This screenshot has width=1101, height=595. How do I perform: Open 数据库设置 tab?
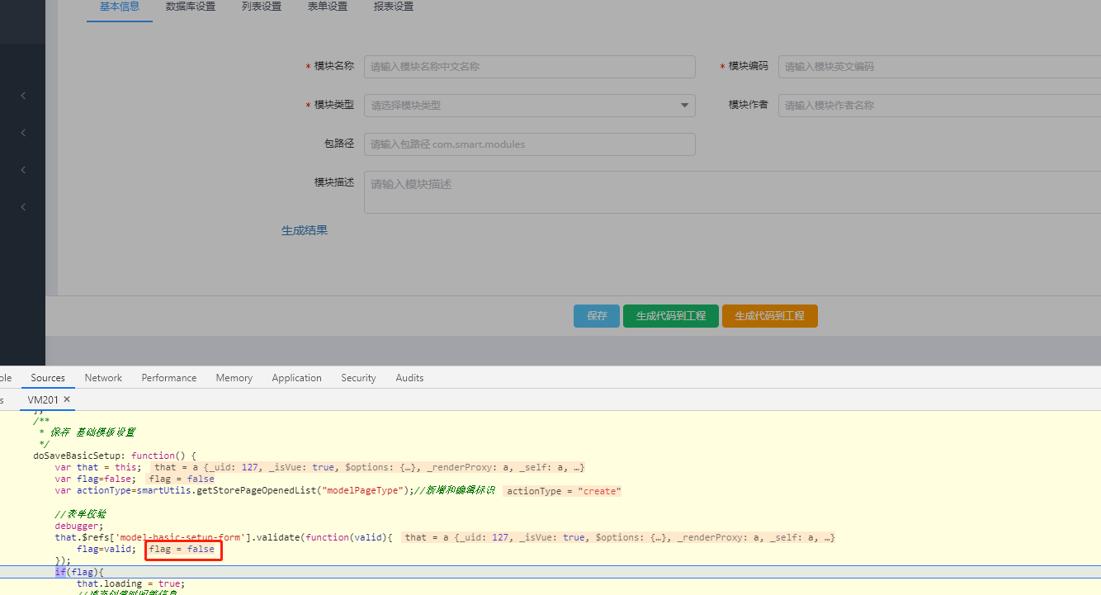pyautogui.click(x=191, y=7)
